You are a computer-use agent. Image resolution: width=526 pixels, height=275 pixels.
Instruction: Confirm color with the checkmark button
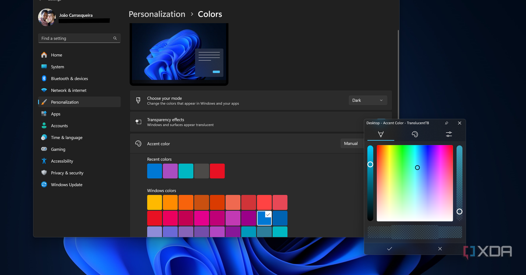[x=390, y=249]
